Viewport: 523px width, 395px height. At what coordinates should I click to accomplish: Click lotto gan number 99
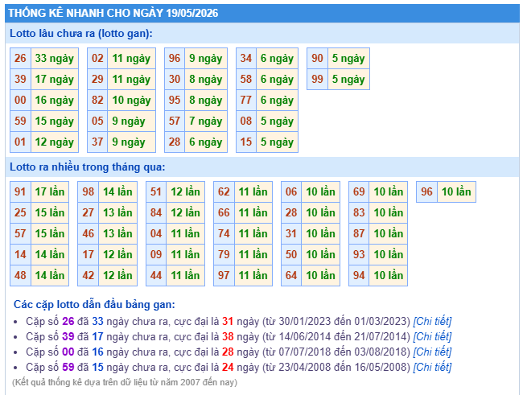point(317,80)
